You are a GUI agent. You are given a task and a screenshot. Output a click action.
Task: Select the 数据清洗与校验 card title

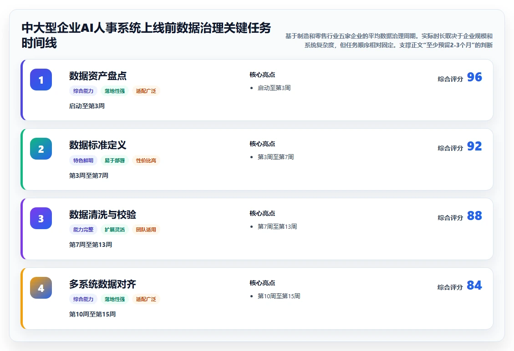[102, 215]
